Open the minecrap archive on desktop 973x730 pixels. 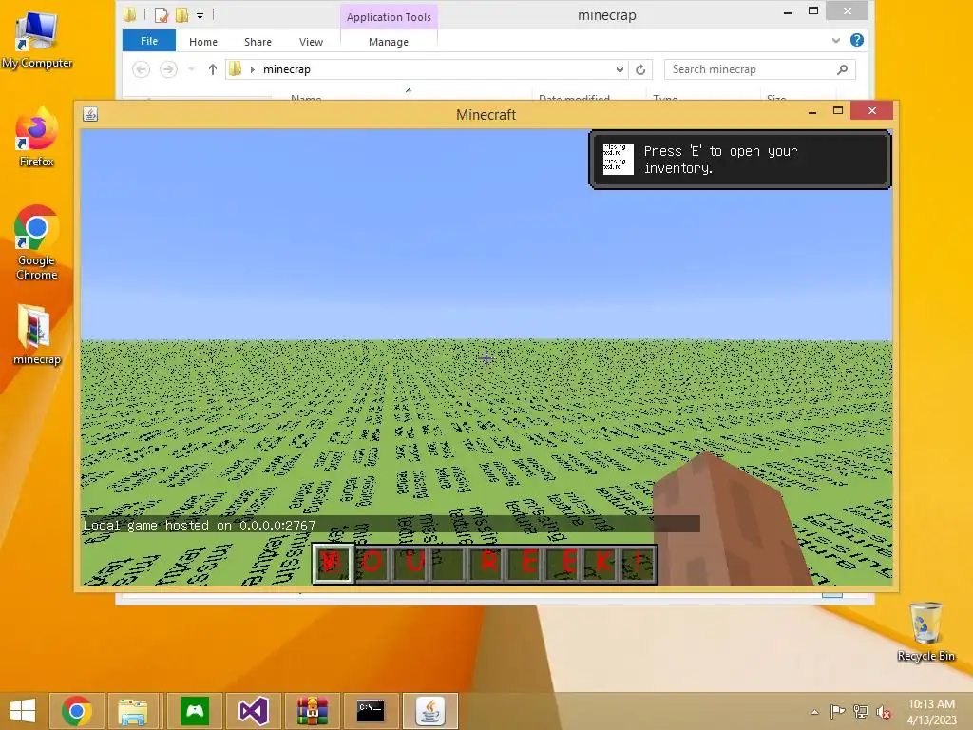[37, 335]
